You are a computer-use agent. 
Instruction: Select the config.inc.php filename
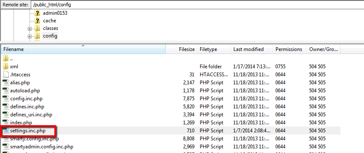pyautogui.click(x=26, y=99)
